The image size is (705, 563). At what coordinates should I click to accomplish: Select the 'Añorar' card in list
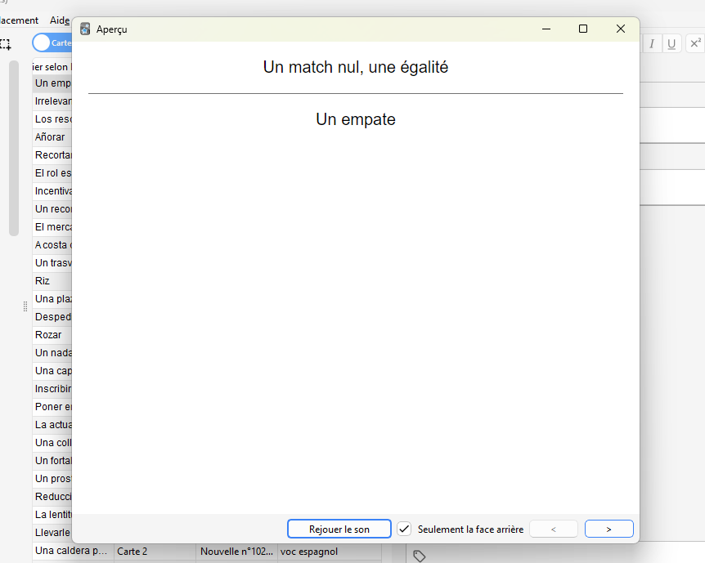pos(51,136)
